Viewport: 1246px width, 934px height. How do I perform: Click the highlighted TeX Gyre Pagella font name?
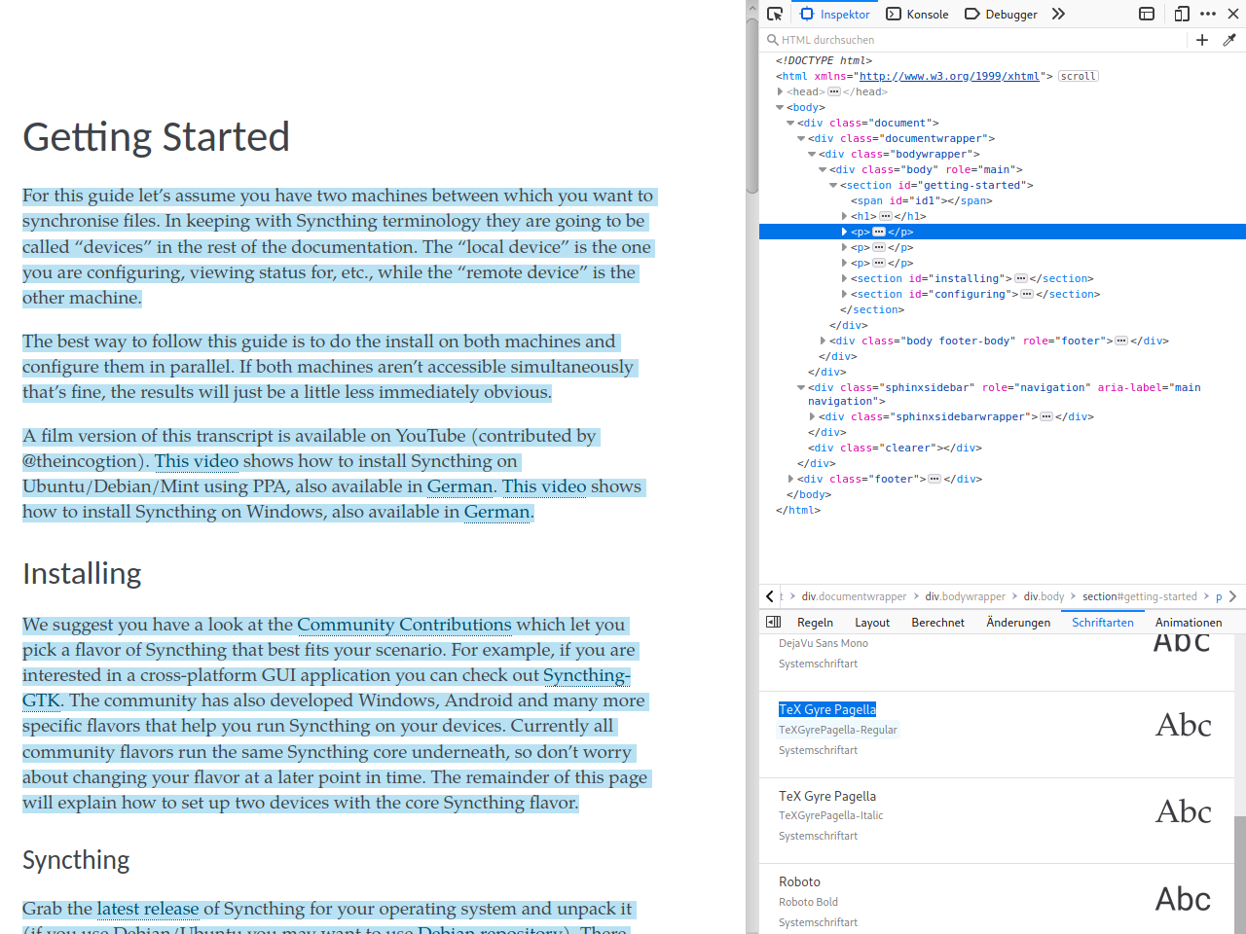(827, 709)
